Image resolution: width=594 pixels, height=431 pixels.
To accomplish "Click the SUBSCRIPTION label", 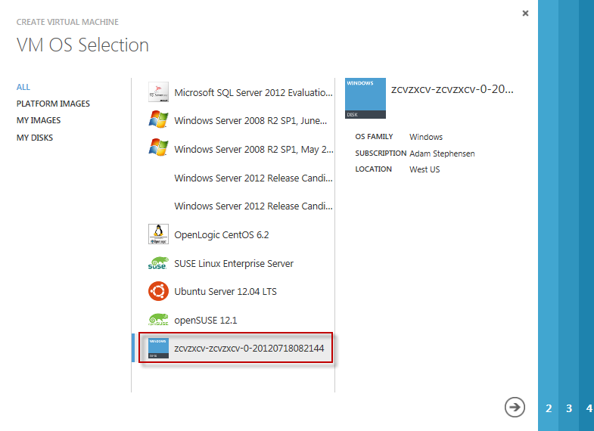I will (381, 153).
